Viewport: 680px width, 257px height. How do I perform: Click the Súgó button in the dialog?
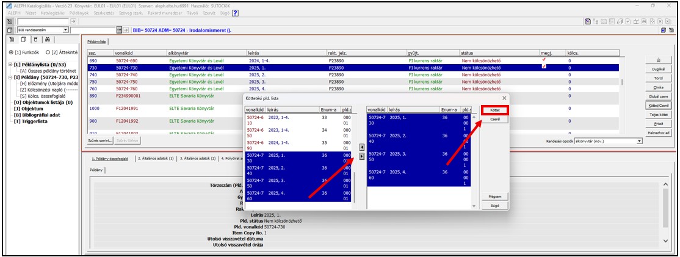pos(495,206)
